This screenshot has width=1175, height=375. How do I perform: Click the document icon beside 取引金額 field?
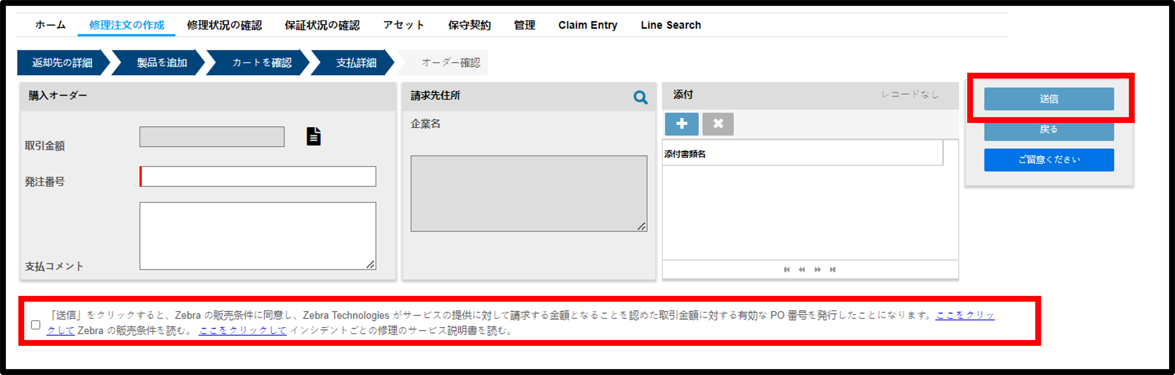313,136
